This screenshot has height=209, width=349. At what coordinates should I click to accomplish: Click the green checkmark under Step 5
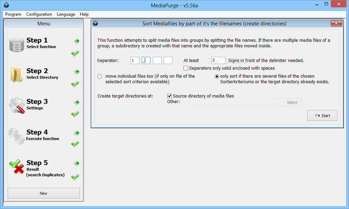75,177
